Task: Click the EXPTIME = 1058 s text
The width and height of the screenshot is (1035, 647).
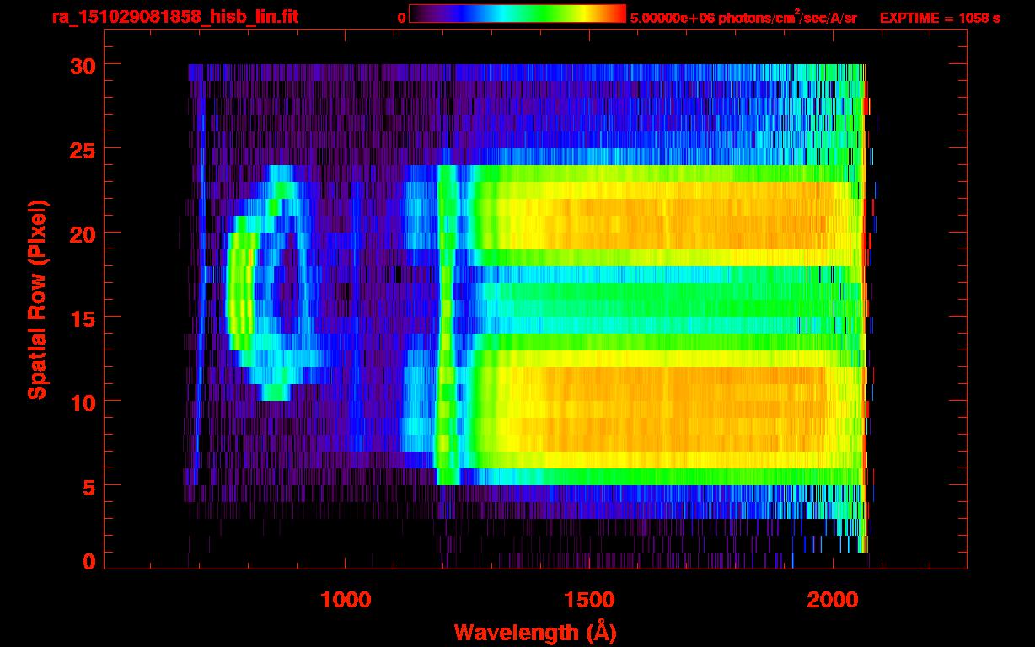Action: (940, 18)
